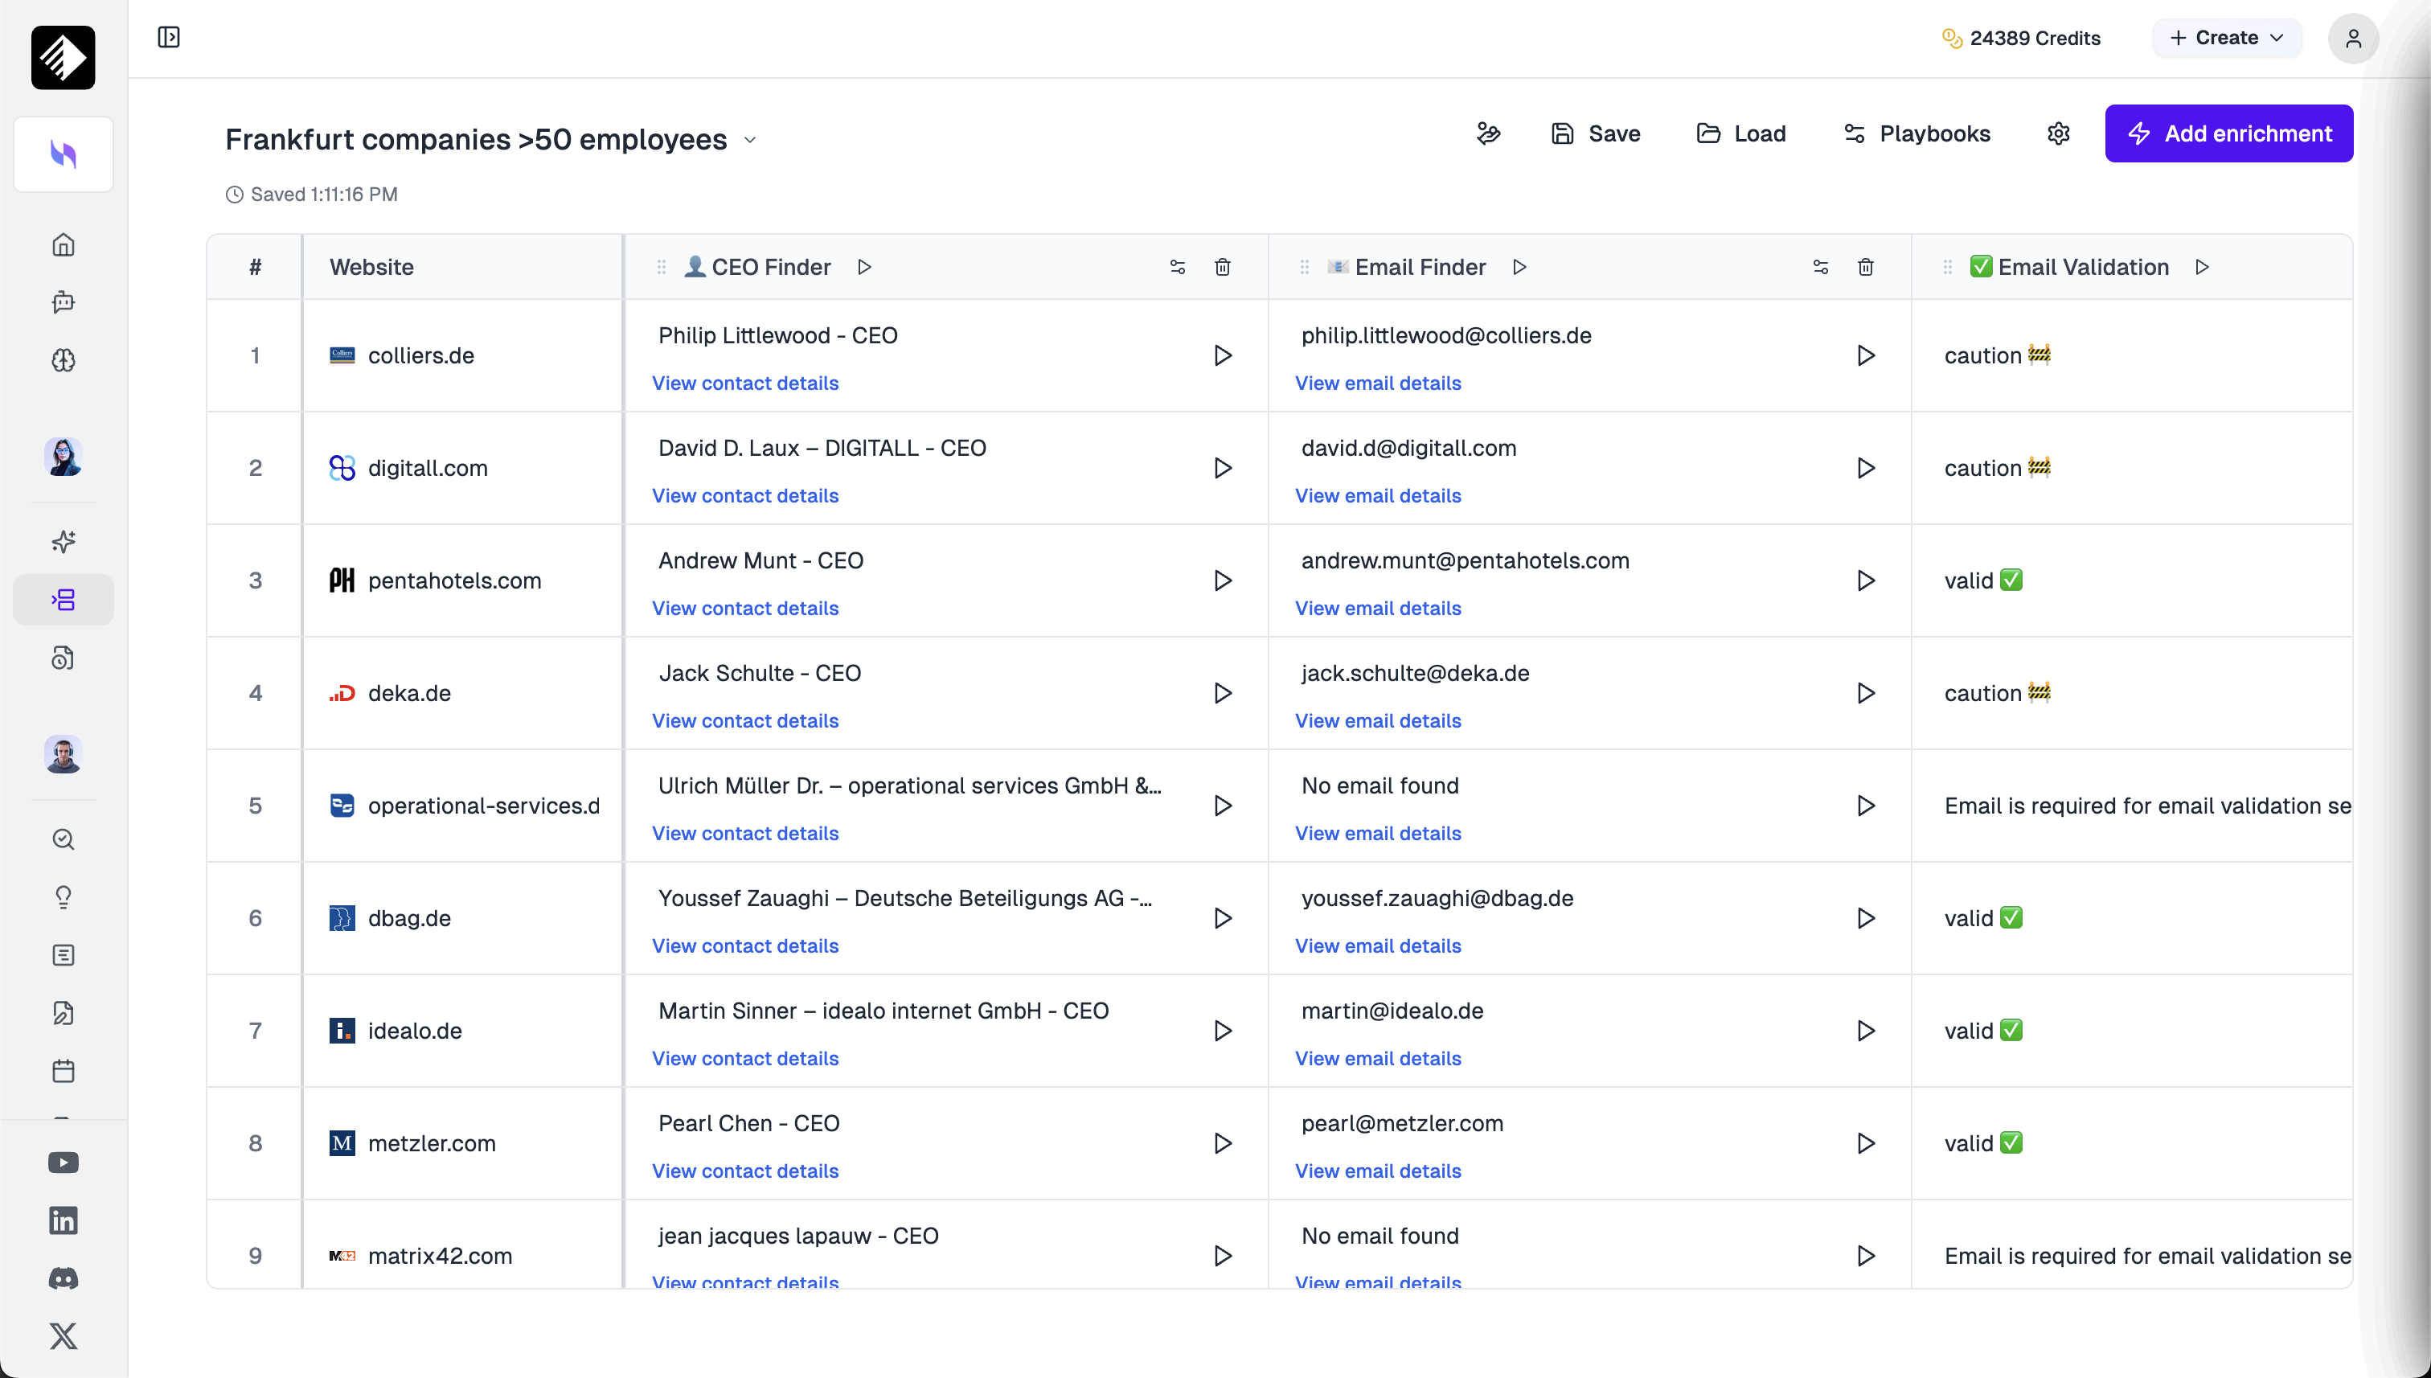Open the user profile icon
Viewport: 2431px width, 1378px height.
2353,39
